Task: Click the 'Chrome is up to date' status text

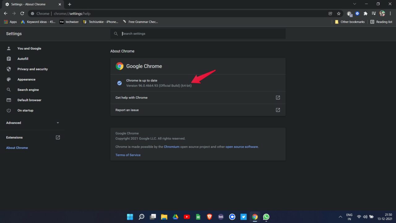Action: pyautogui.click(x=142, y=81)
